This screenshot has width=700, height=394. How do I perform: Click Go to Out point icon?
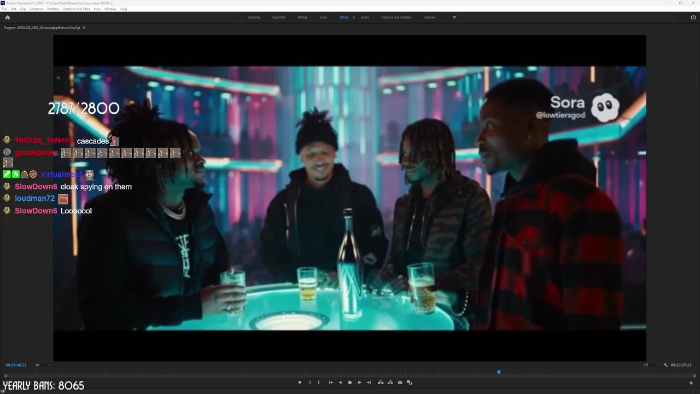coord(369,383)
